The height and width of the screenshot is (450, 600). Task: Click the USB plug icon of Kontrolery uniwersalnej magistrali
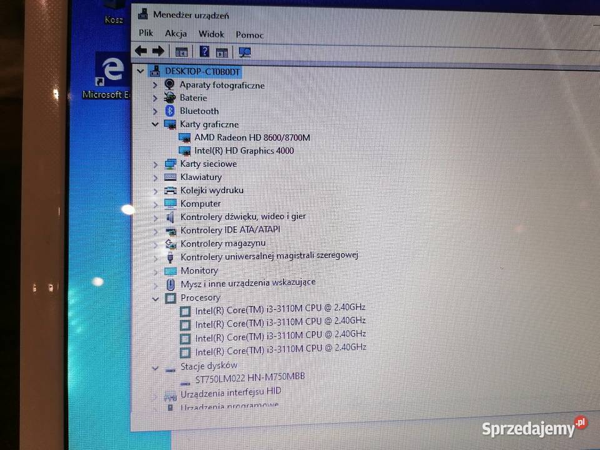[170, 257]
